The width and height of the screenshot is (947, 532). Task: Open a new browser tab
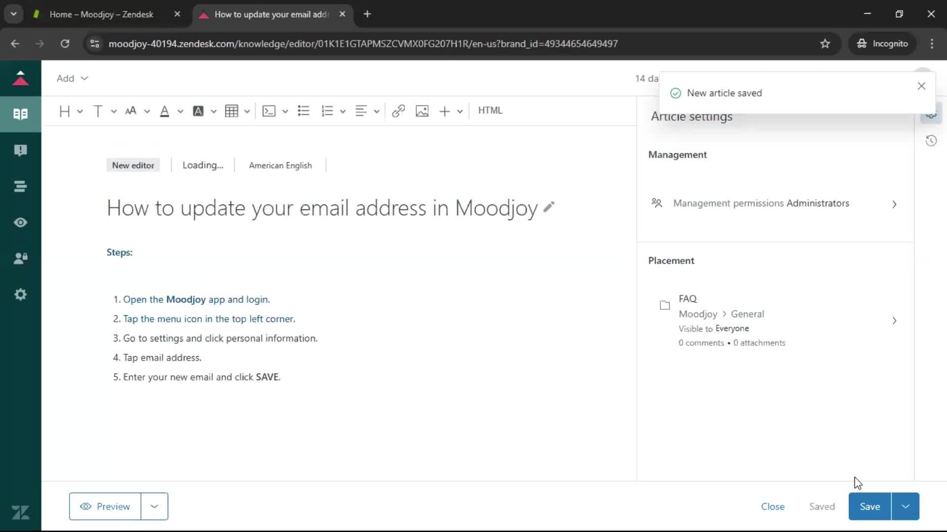click(367, 14)
